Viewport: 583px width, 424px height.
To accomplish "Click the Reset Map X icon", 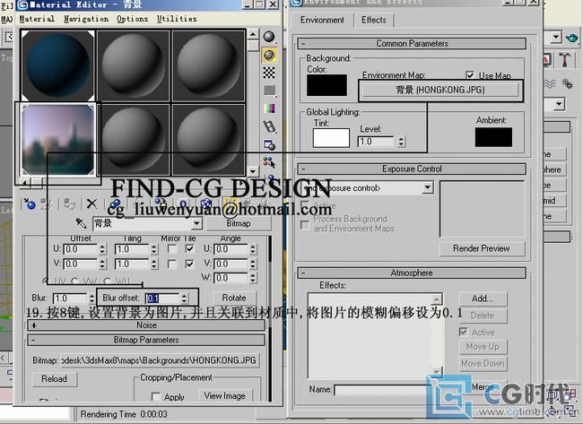I will coord(91,203).
